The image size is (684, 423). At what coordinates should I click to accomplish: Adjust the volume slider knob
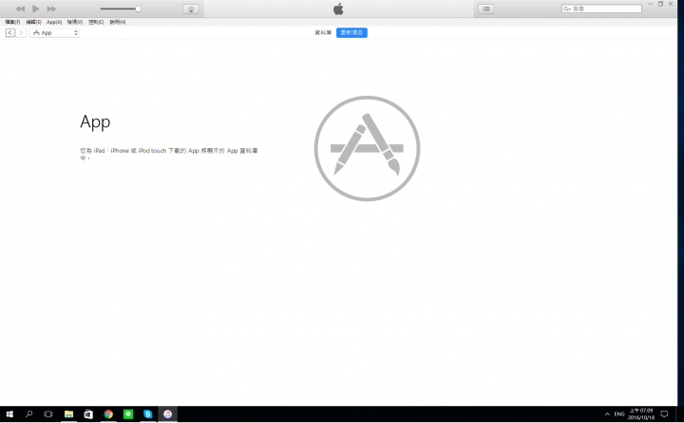click(x=139, y=9)
